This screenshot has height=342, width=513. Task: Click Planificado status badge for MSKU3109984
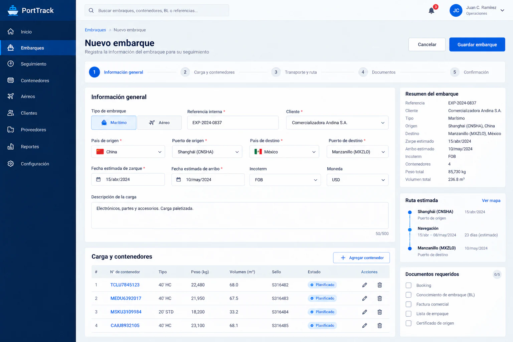pyautogui.click(x=322, y=312)
